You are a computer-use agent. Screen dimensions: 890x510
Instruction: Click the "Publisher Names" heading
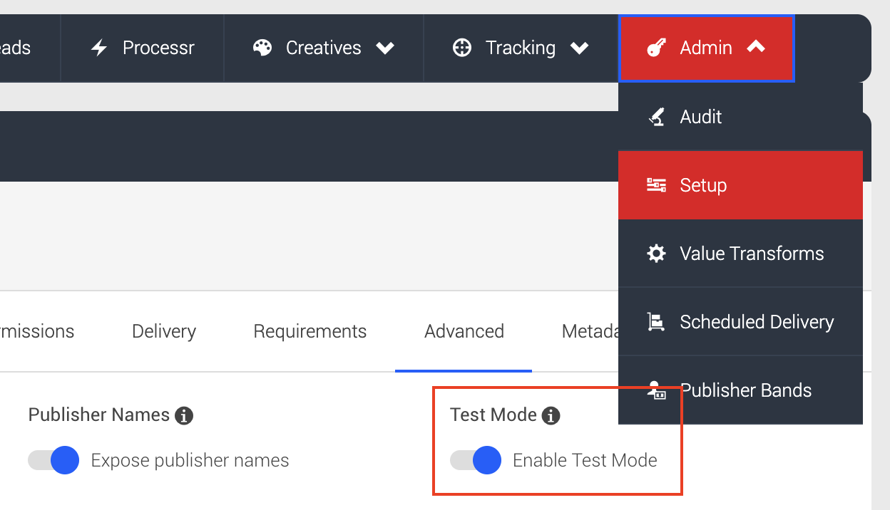point(99,415)
